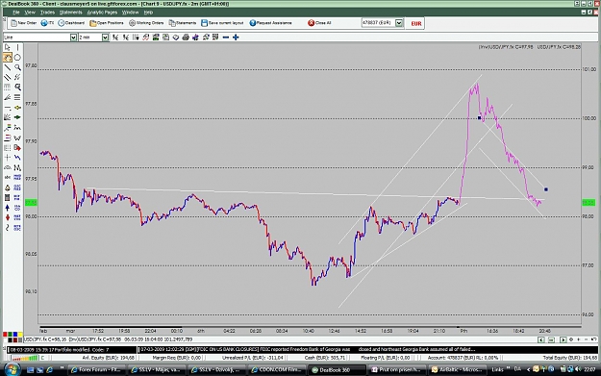Viewport: 601px width, 376px height.
Task: Select the green arrow marker tool
Action: [x=17, y=117]
